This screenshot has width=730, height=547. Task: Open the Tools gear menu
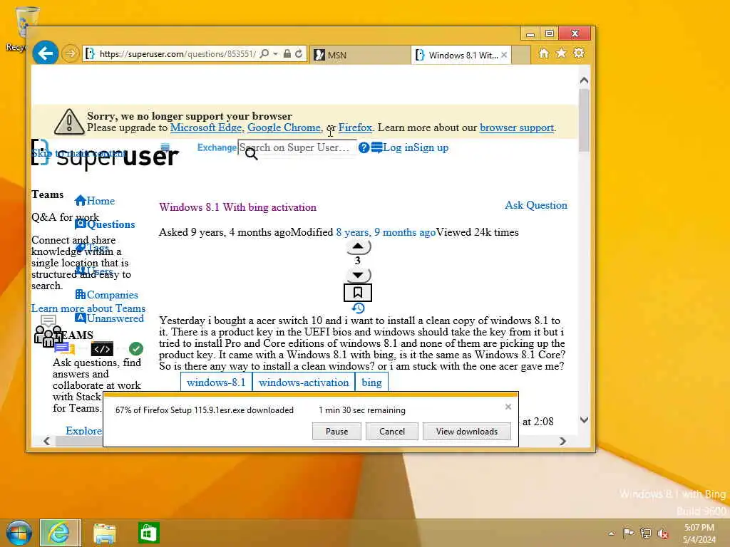pyautogui.click(x=579, y=53)
